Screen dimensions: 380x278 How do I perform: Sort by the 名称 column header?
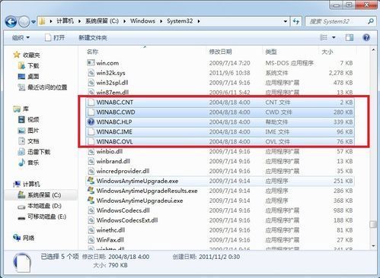tap(92, 52)
